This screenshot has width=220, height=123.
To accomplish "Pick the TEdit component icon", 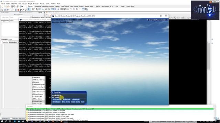I will coord(46,9).
